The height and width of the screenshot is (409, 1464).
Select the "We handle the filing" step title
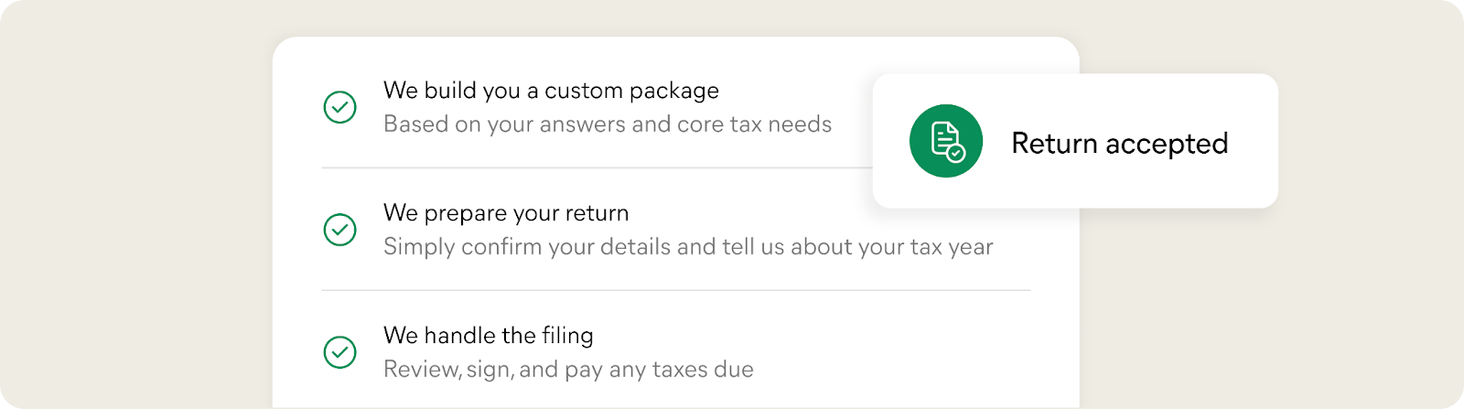[x=488, y=336]
